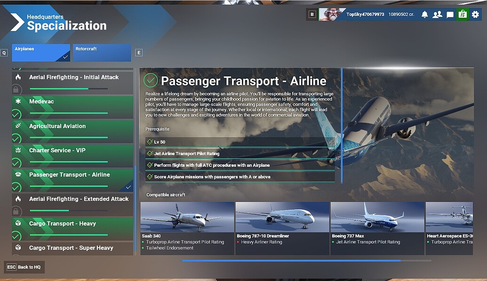The height and width of the screenshot is (281, 487).
Task: Click the B key icon near profile
Action: click(x=312, y=14)
